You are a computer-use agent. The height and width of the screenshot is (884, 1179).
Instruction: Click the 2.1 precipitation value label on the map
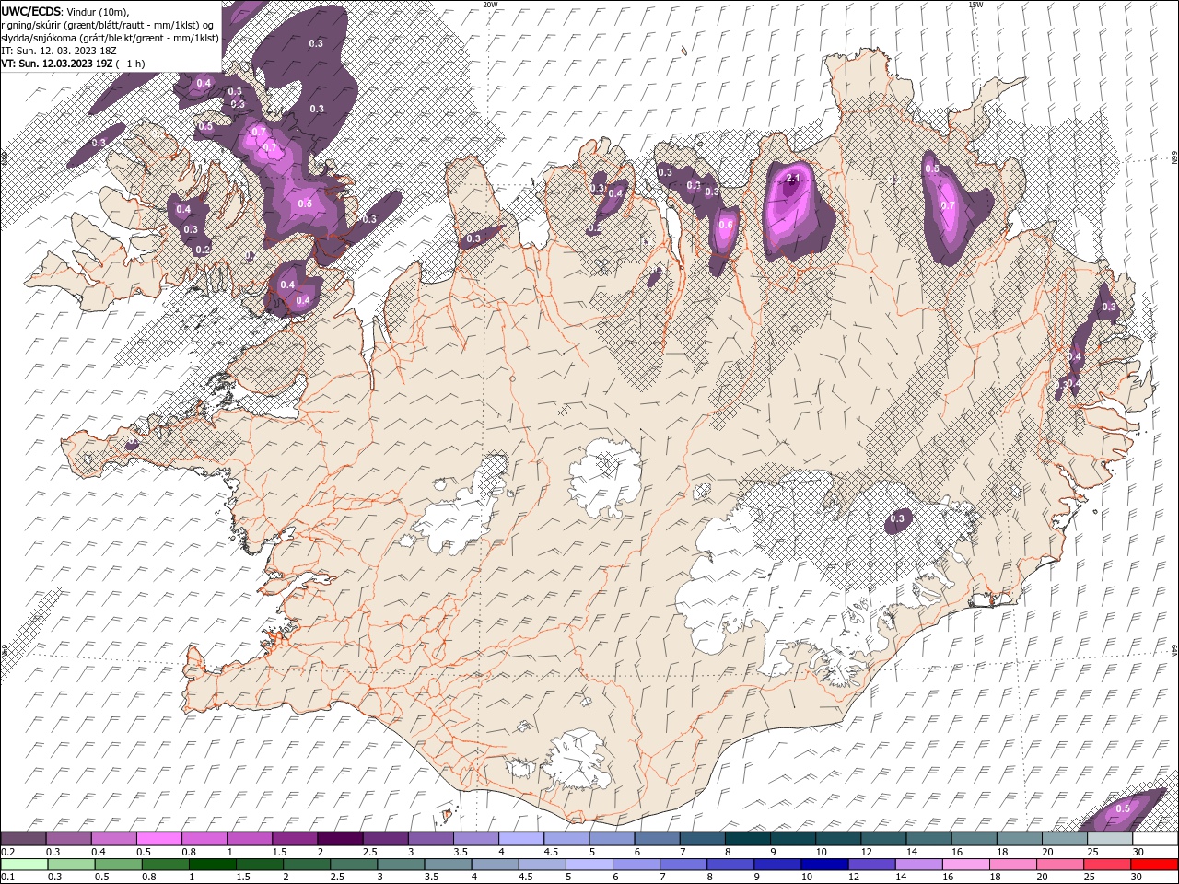pos(794,179)
